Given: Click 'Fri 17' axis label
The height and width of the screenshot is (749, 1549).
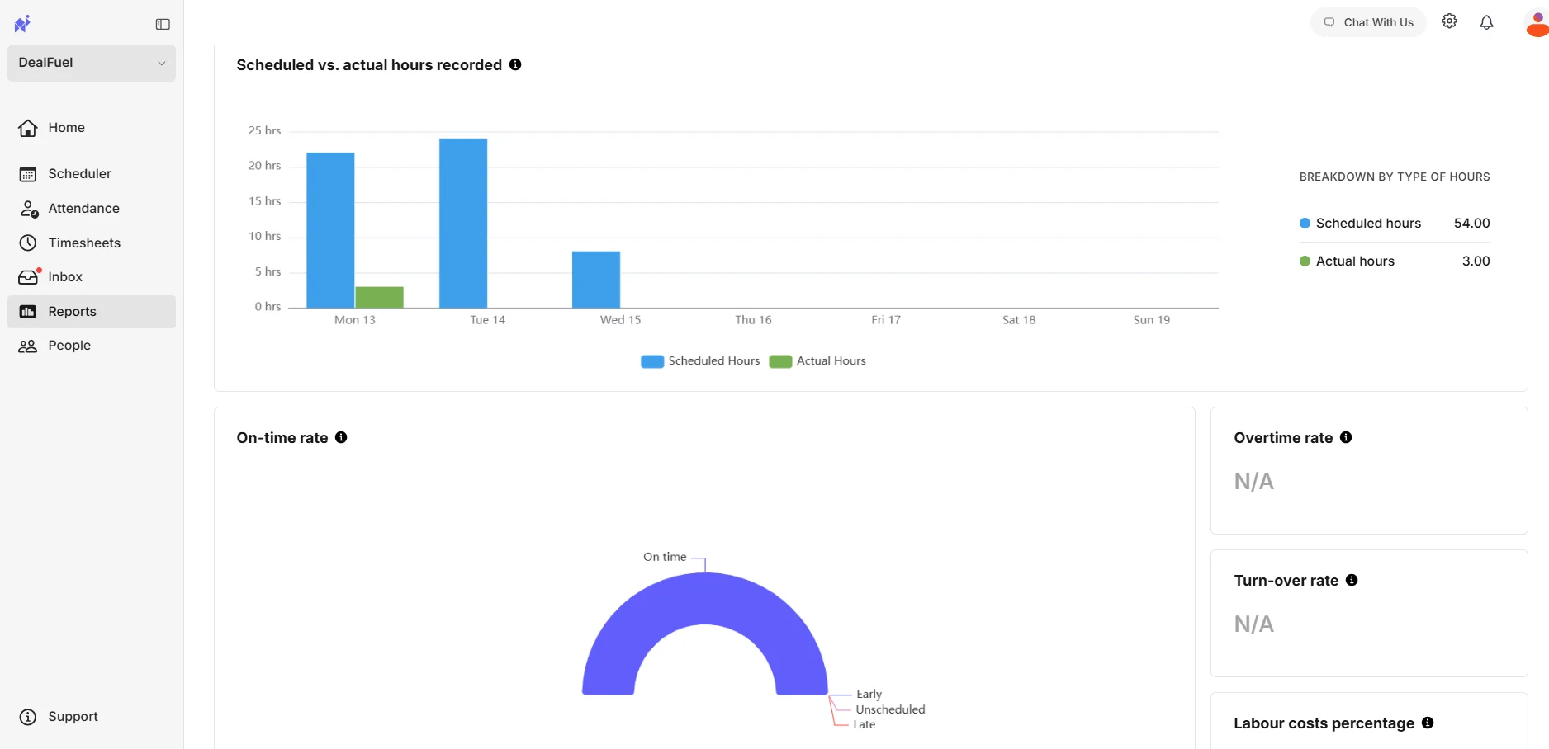Looking at the screenshot, I should coord(886,320).
